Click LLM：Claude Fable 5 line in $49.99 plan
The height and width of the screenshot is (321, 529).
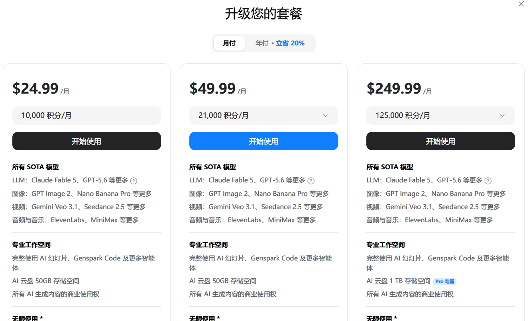coord(247,180)
